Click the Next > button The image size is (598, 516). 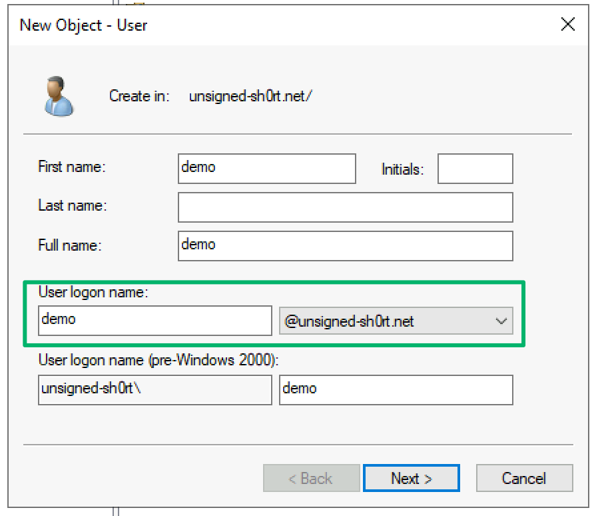[411, 478]
